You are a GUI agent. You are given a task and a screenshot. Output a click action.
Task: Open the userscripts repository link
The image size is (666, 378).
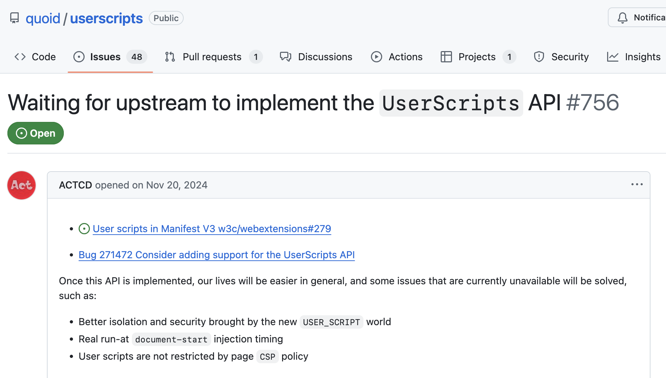106,18
